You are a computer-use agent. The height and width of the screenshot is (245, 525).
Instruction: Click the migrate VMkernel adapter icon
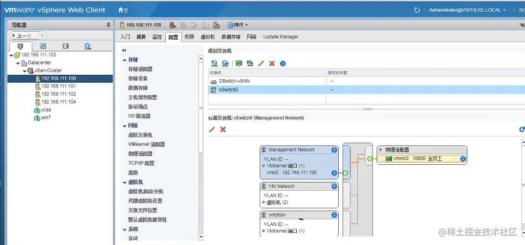250,63
